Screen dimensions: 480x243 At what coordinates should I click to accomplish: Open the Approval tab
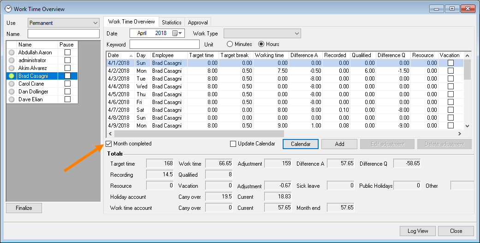[x=198, y=22]
